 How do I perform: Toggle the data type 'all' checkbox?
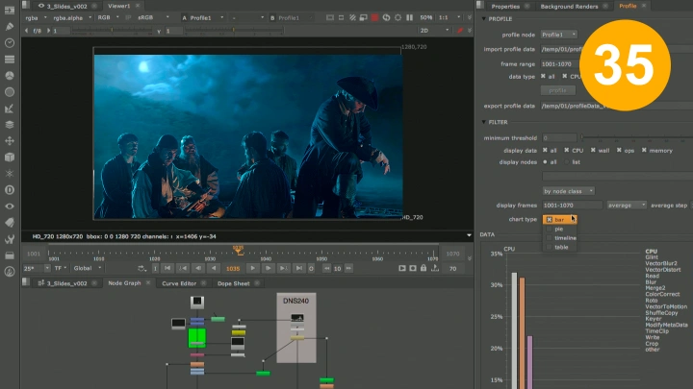click(543, 76)
